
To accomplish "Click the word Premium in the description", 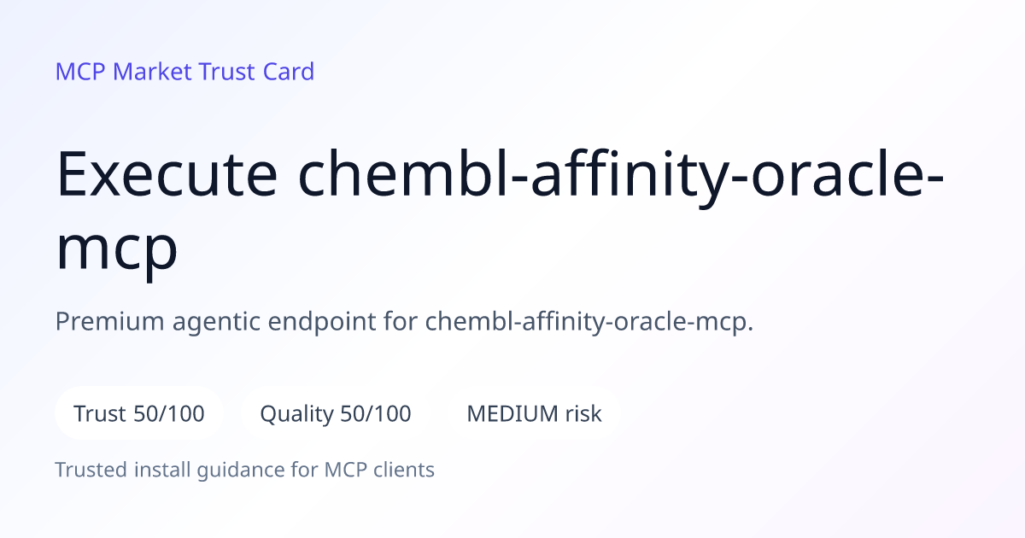I will click(108, 323).
